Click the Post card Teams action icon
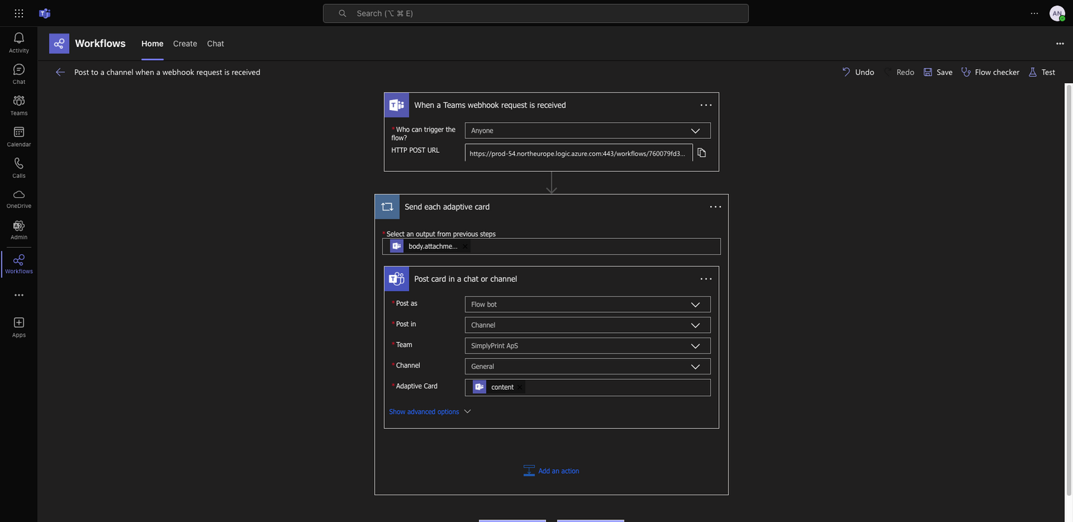The height and width of the screenshot is (522, 1073). point(397,279)
